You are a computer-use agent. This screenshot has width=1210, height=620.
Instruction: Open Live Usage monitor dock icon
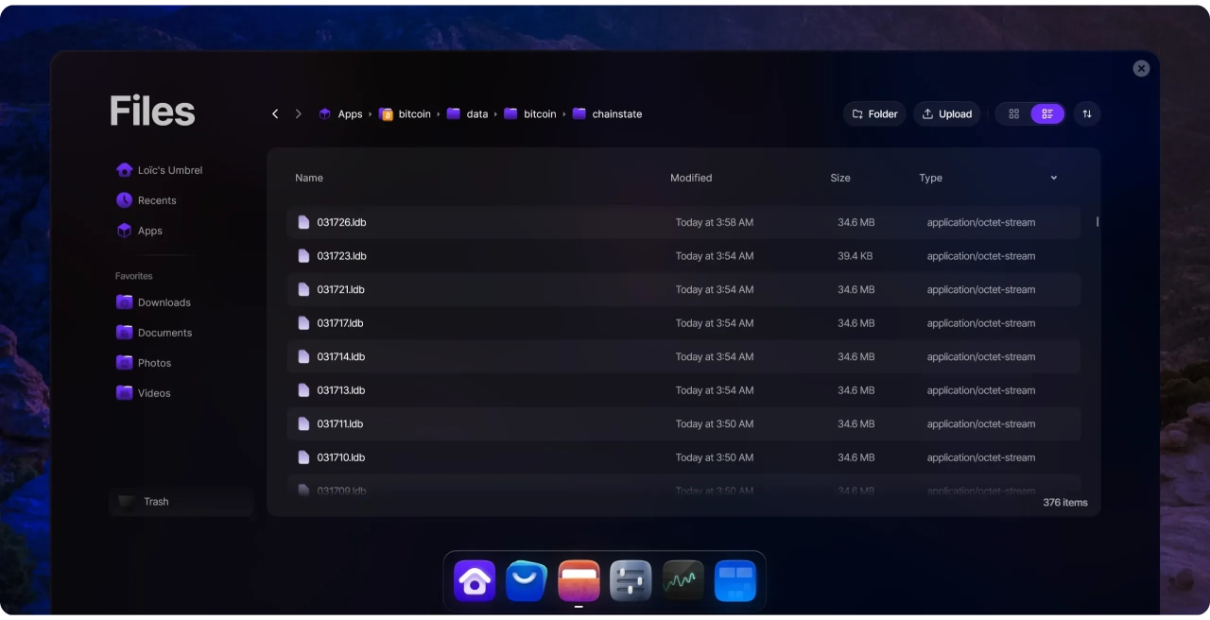point(683,581)
